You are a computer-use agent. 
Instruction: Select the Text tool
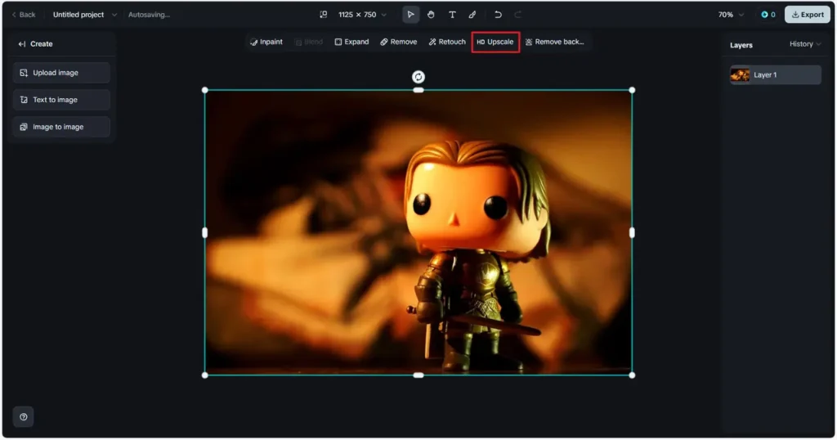tap(452, 15)
